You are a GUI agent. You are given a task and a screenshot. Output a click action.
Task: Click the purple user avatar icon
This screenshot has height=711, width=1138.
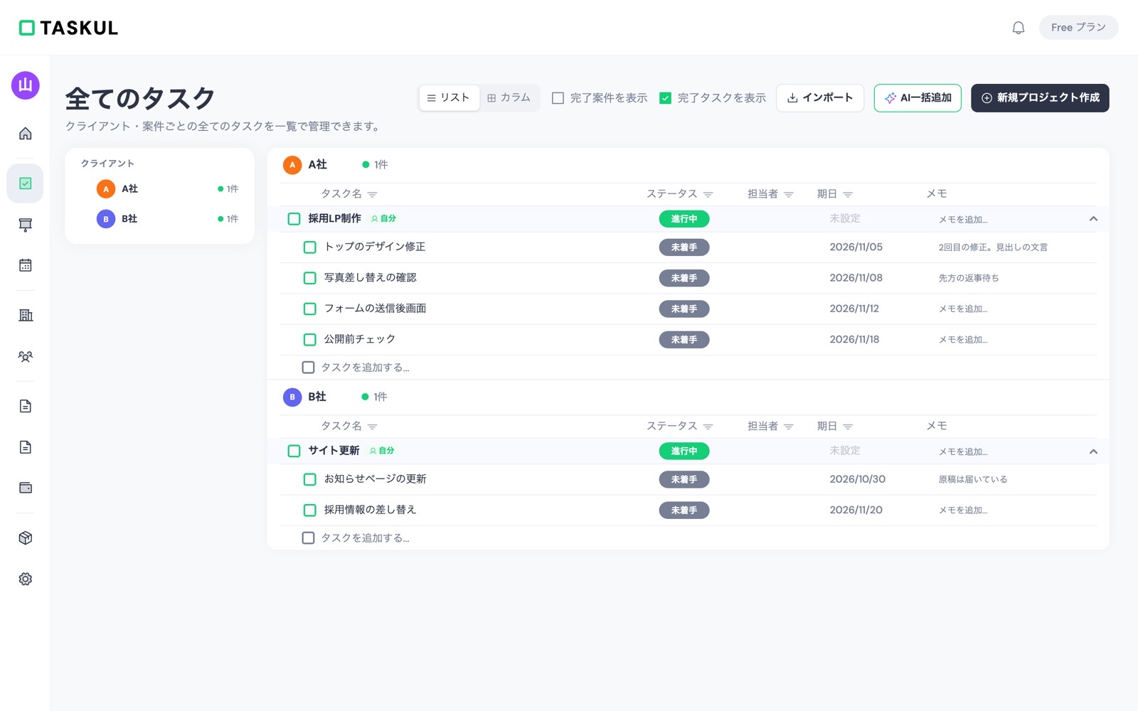pyautogui.click(x=26, y=85)
